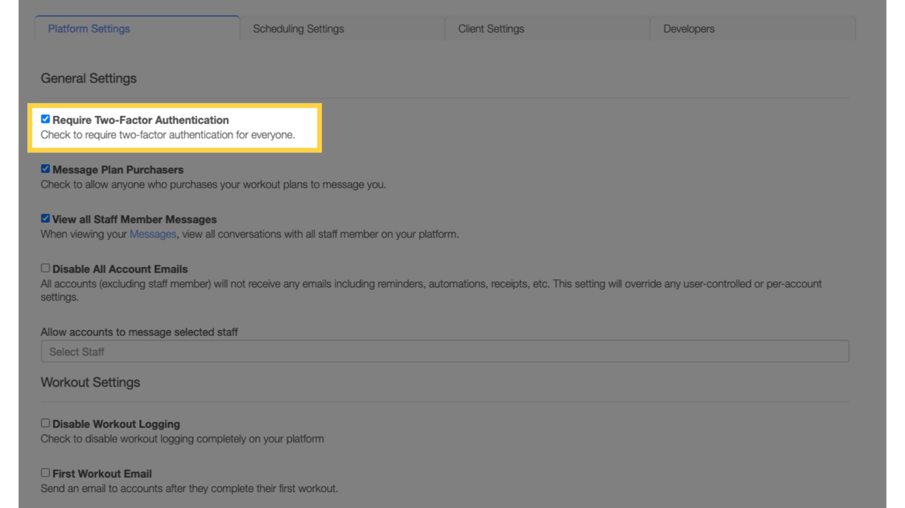Screen dimensions: 905x508
Task: Check Disable Workout Logging
Action: point(45,423)
